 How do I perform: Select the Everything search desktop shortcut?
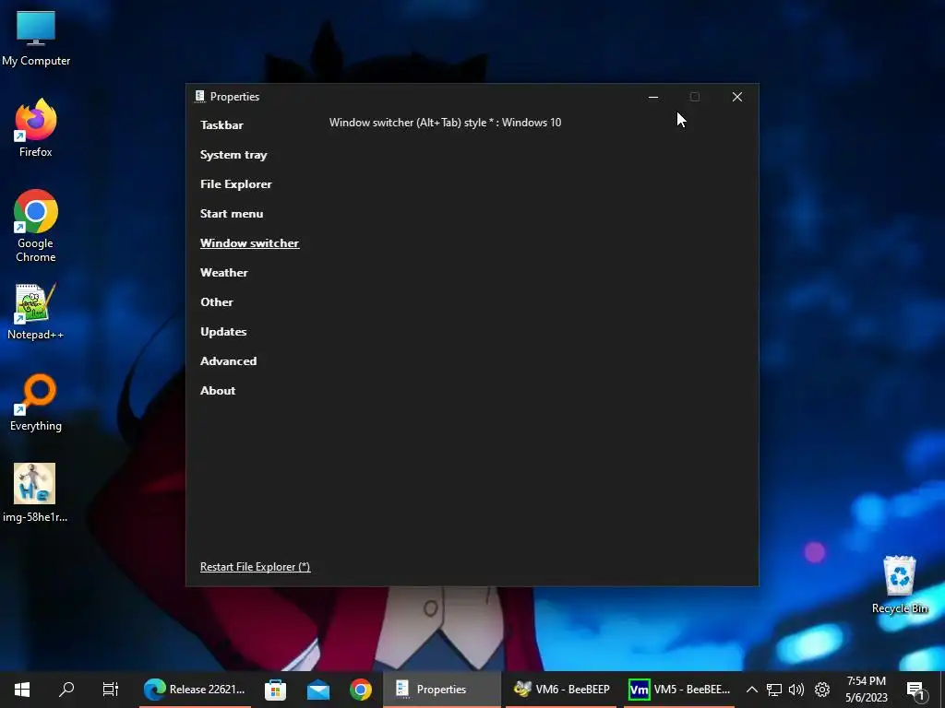[36, 403]
